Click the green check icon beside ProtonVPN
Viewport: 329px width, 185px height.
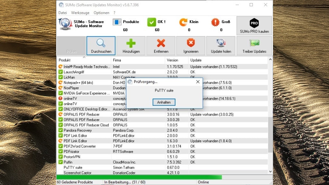click(x=60, y=157)
